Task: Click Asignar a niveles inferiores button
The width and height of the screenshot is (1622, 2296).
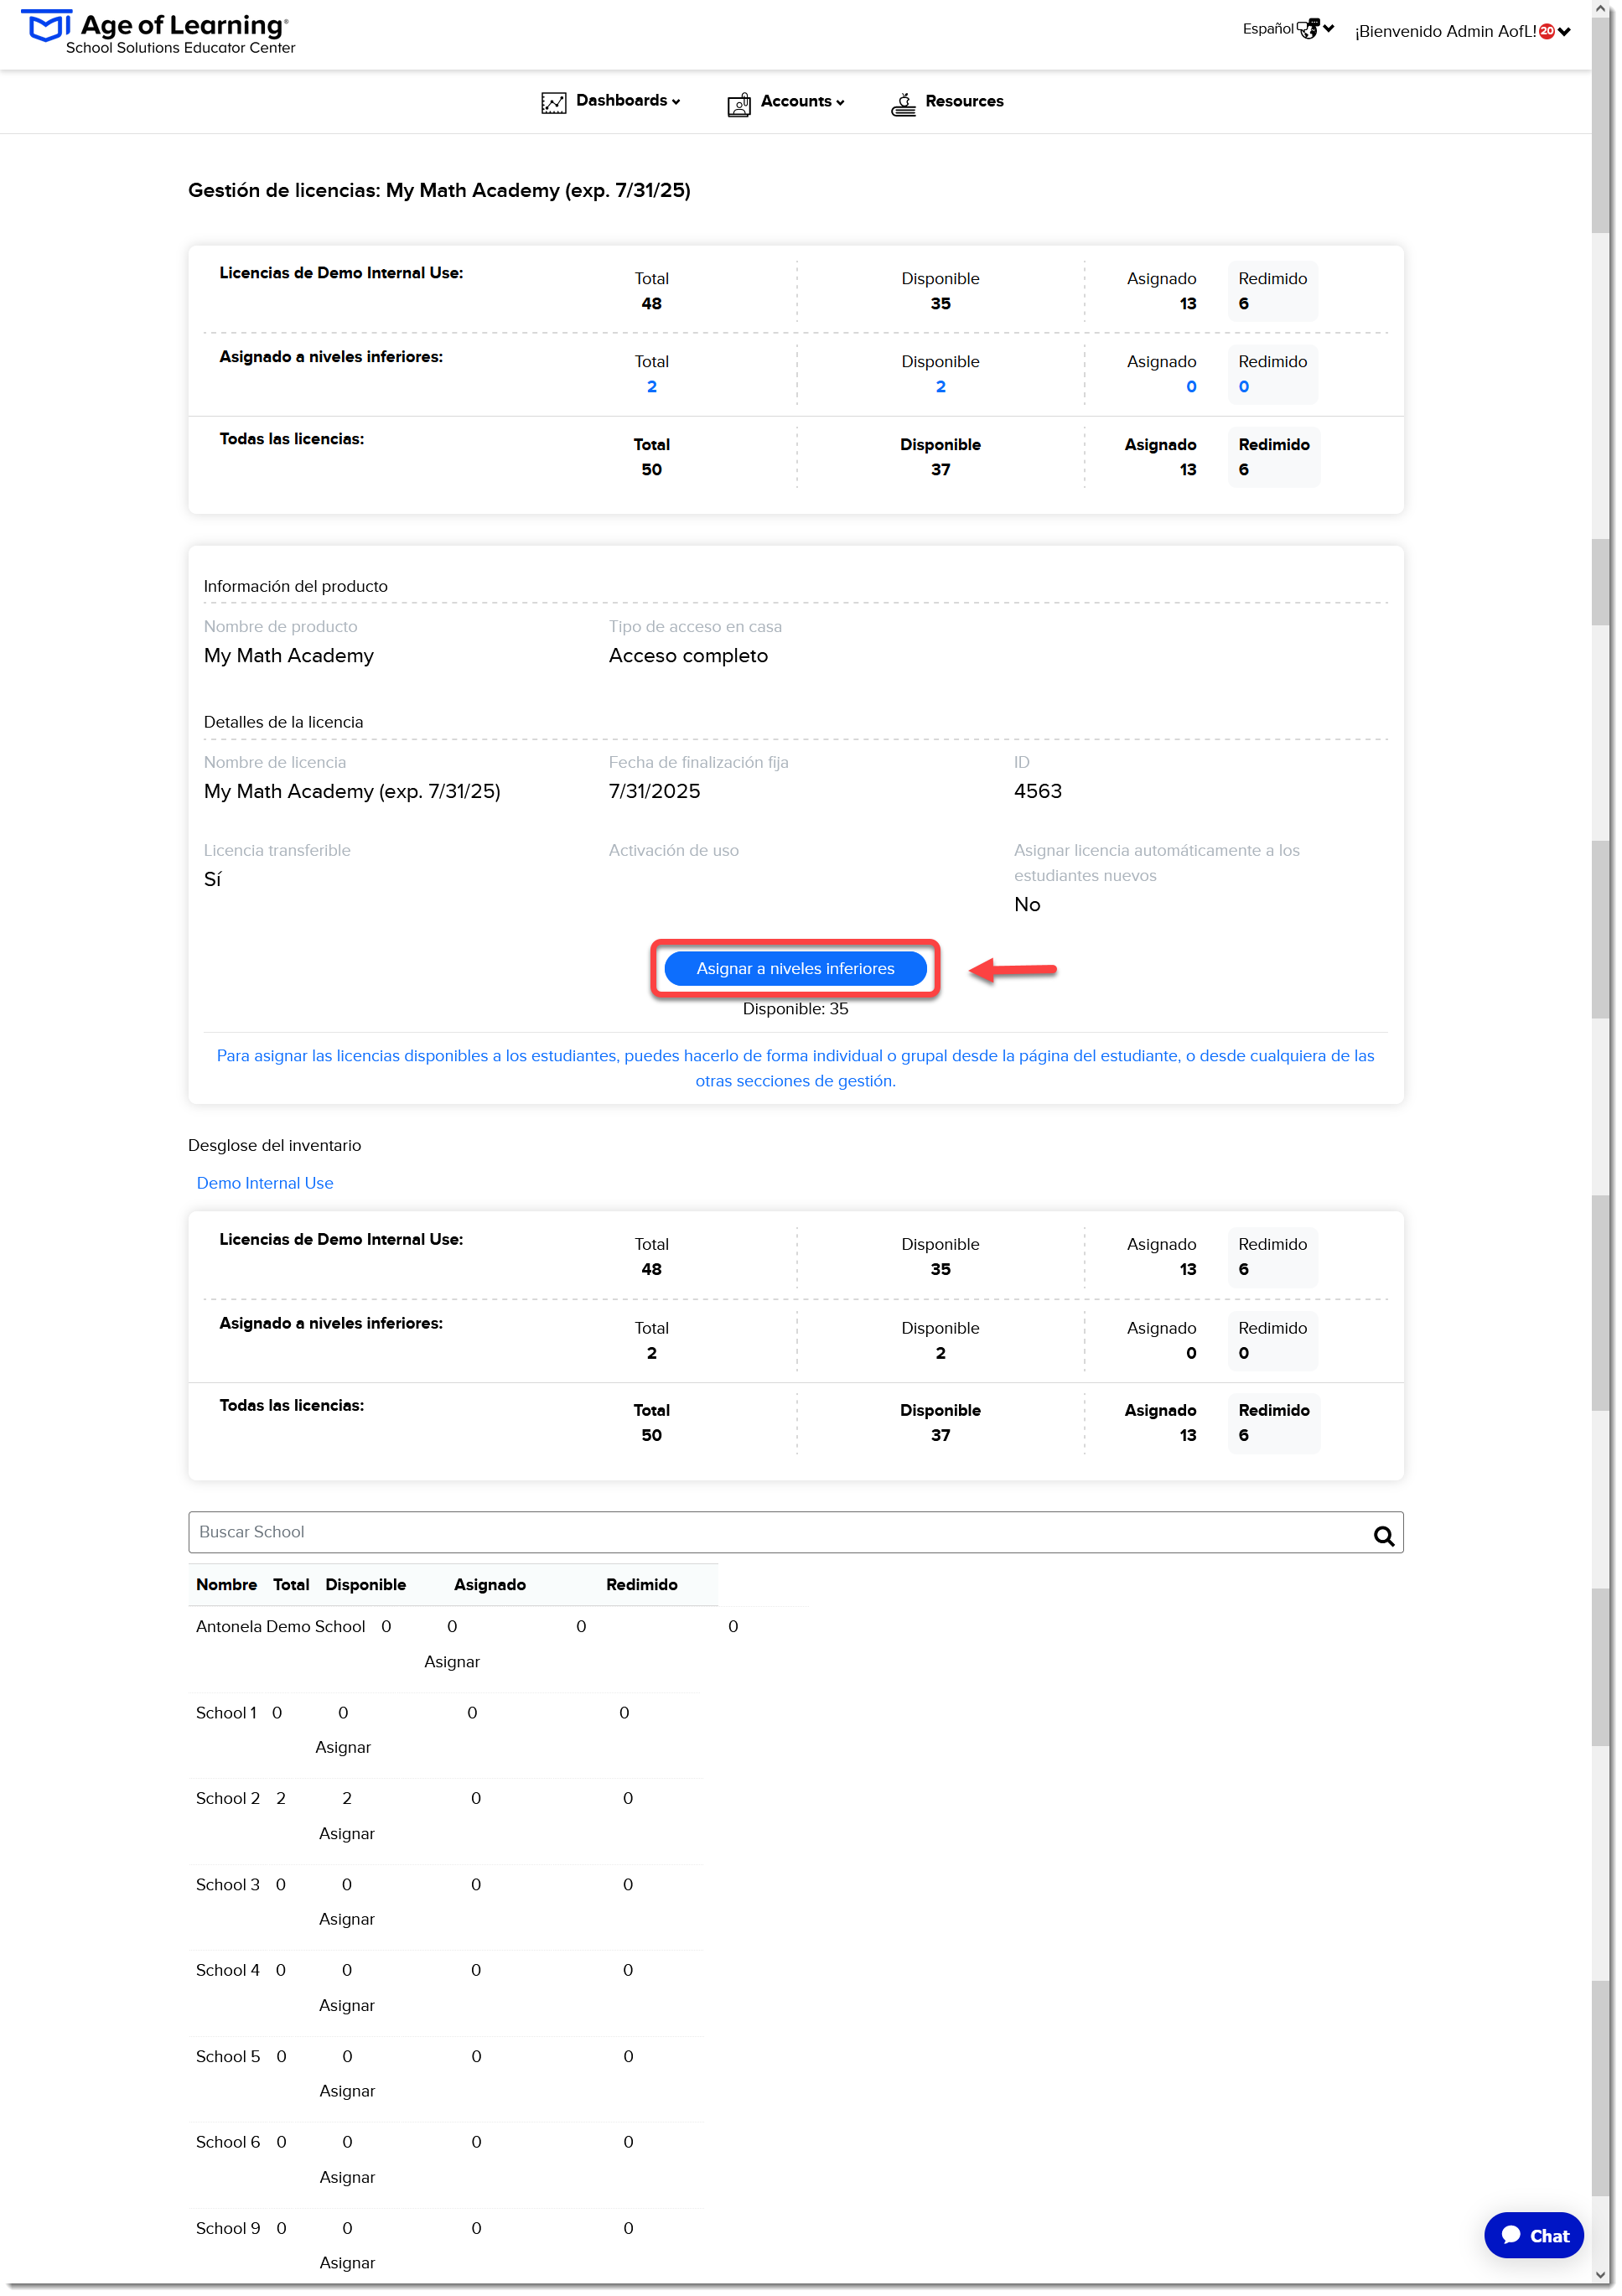Action: click(795, 968)
